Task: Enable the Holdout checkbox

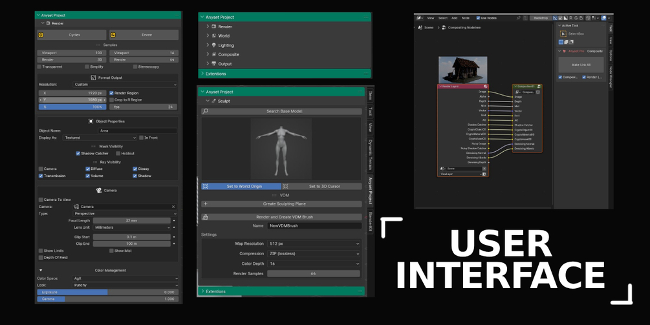Action: (118, 154)
